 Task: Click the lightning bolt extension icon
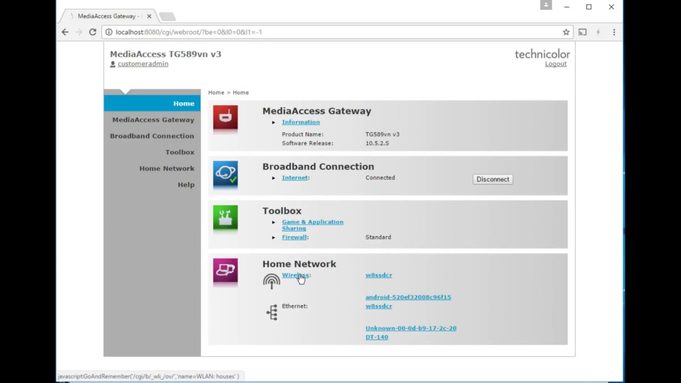click(x=598, y=32)
